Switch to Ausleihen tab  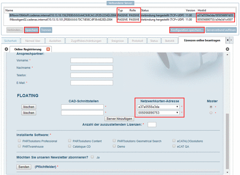coord(55,41)
